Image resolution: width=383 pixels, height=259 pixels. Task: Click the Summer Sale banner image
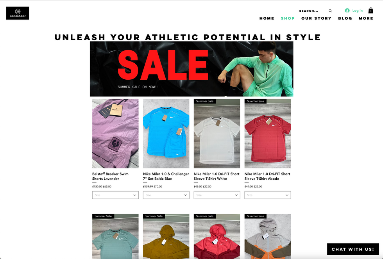(x=191, y=69)
